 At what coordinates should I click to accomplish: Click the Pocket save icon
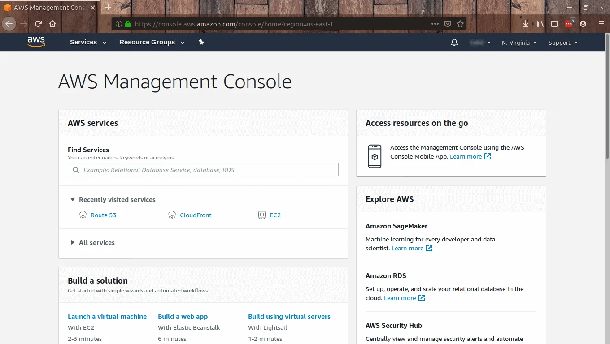[448, 24]
